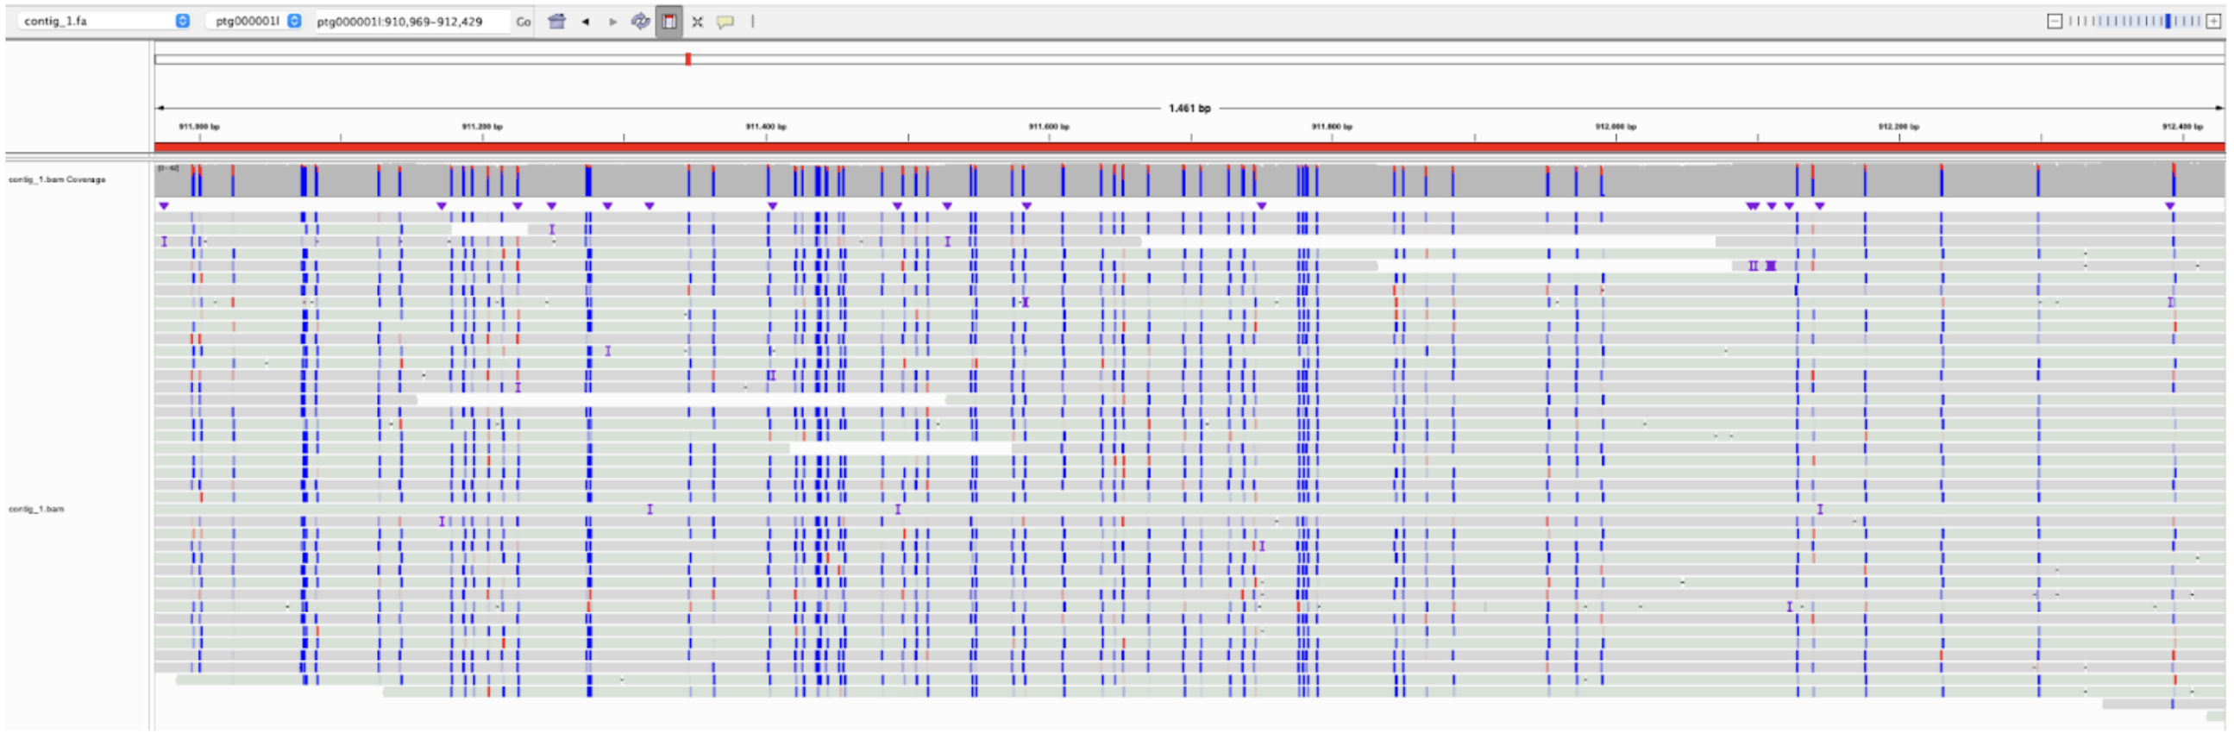Click the red sequence bar under the ruler
Screen dimensions: 2234x733
click(x=1188, y=147)
